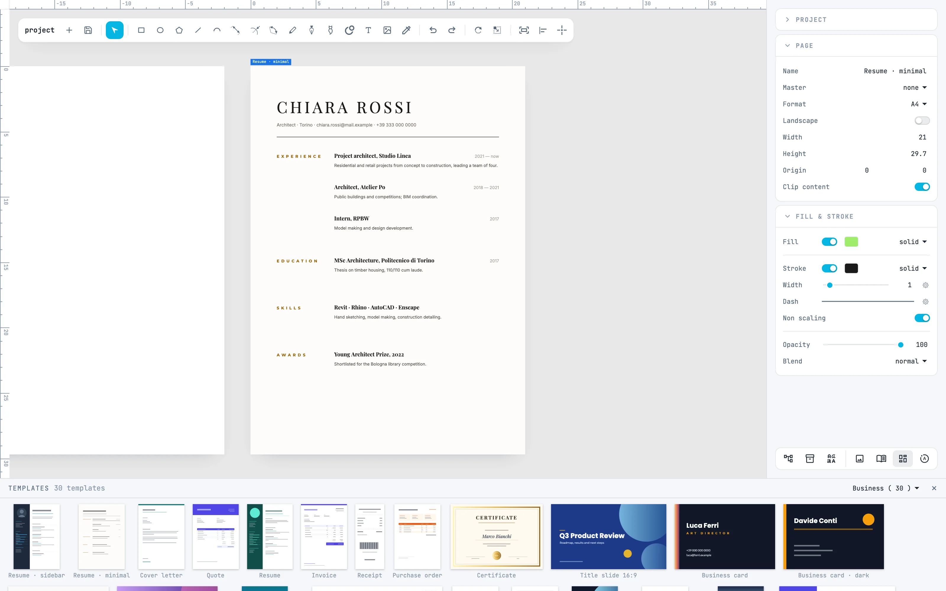
Task: Click the plus icon next to project
Action: click(69, 30)
